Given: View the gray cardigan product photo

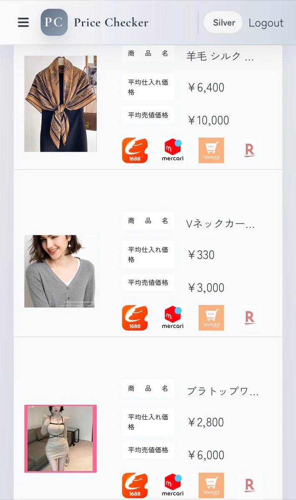Looking at the screenshot, I should pos(60,271).
